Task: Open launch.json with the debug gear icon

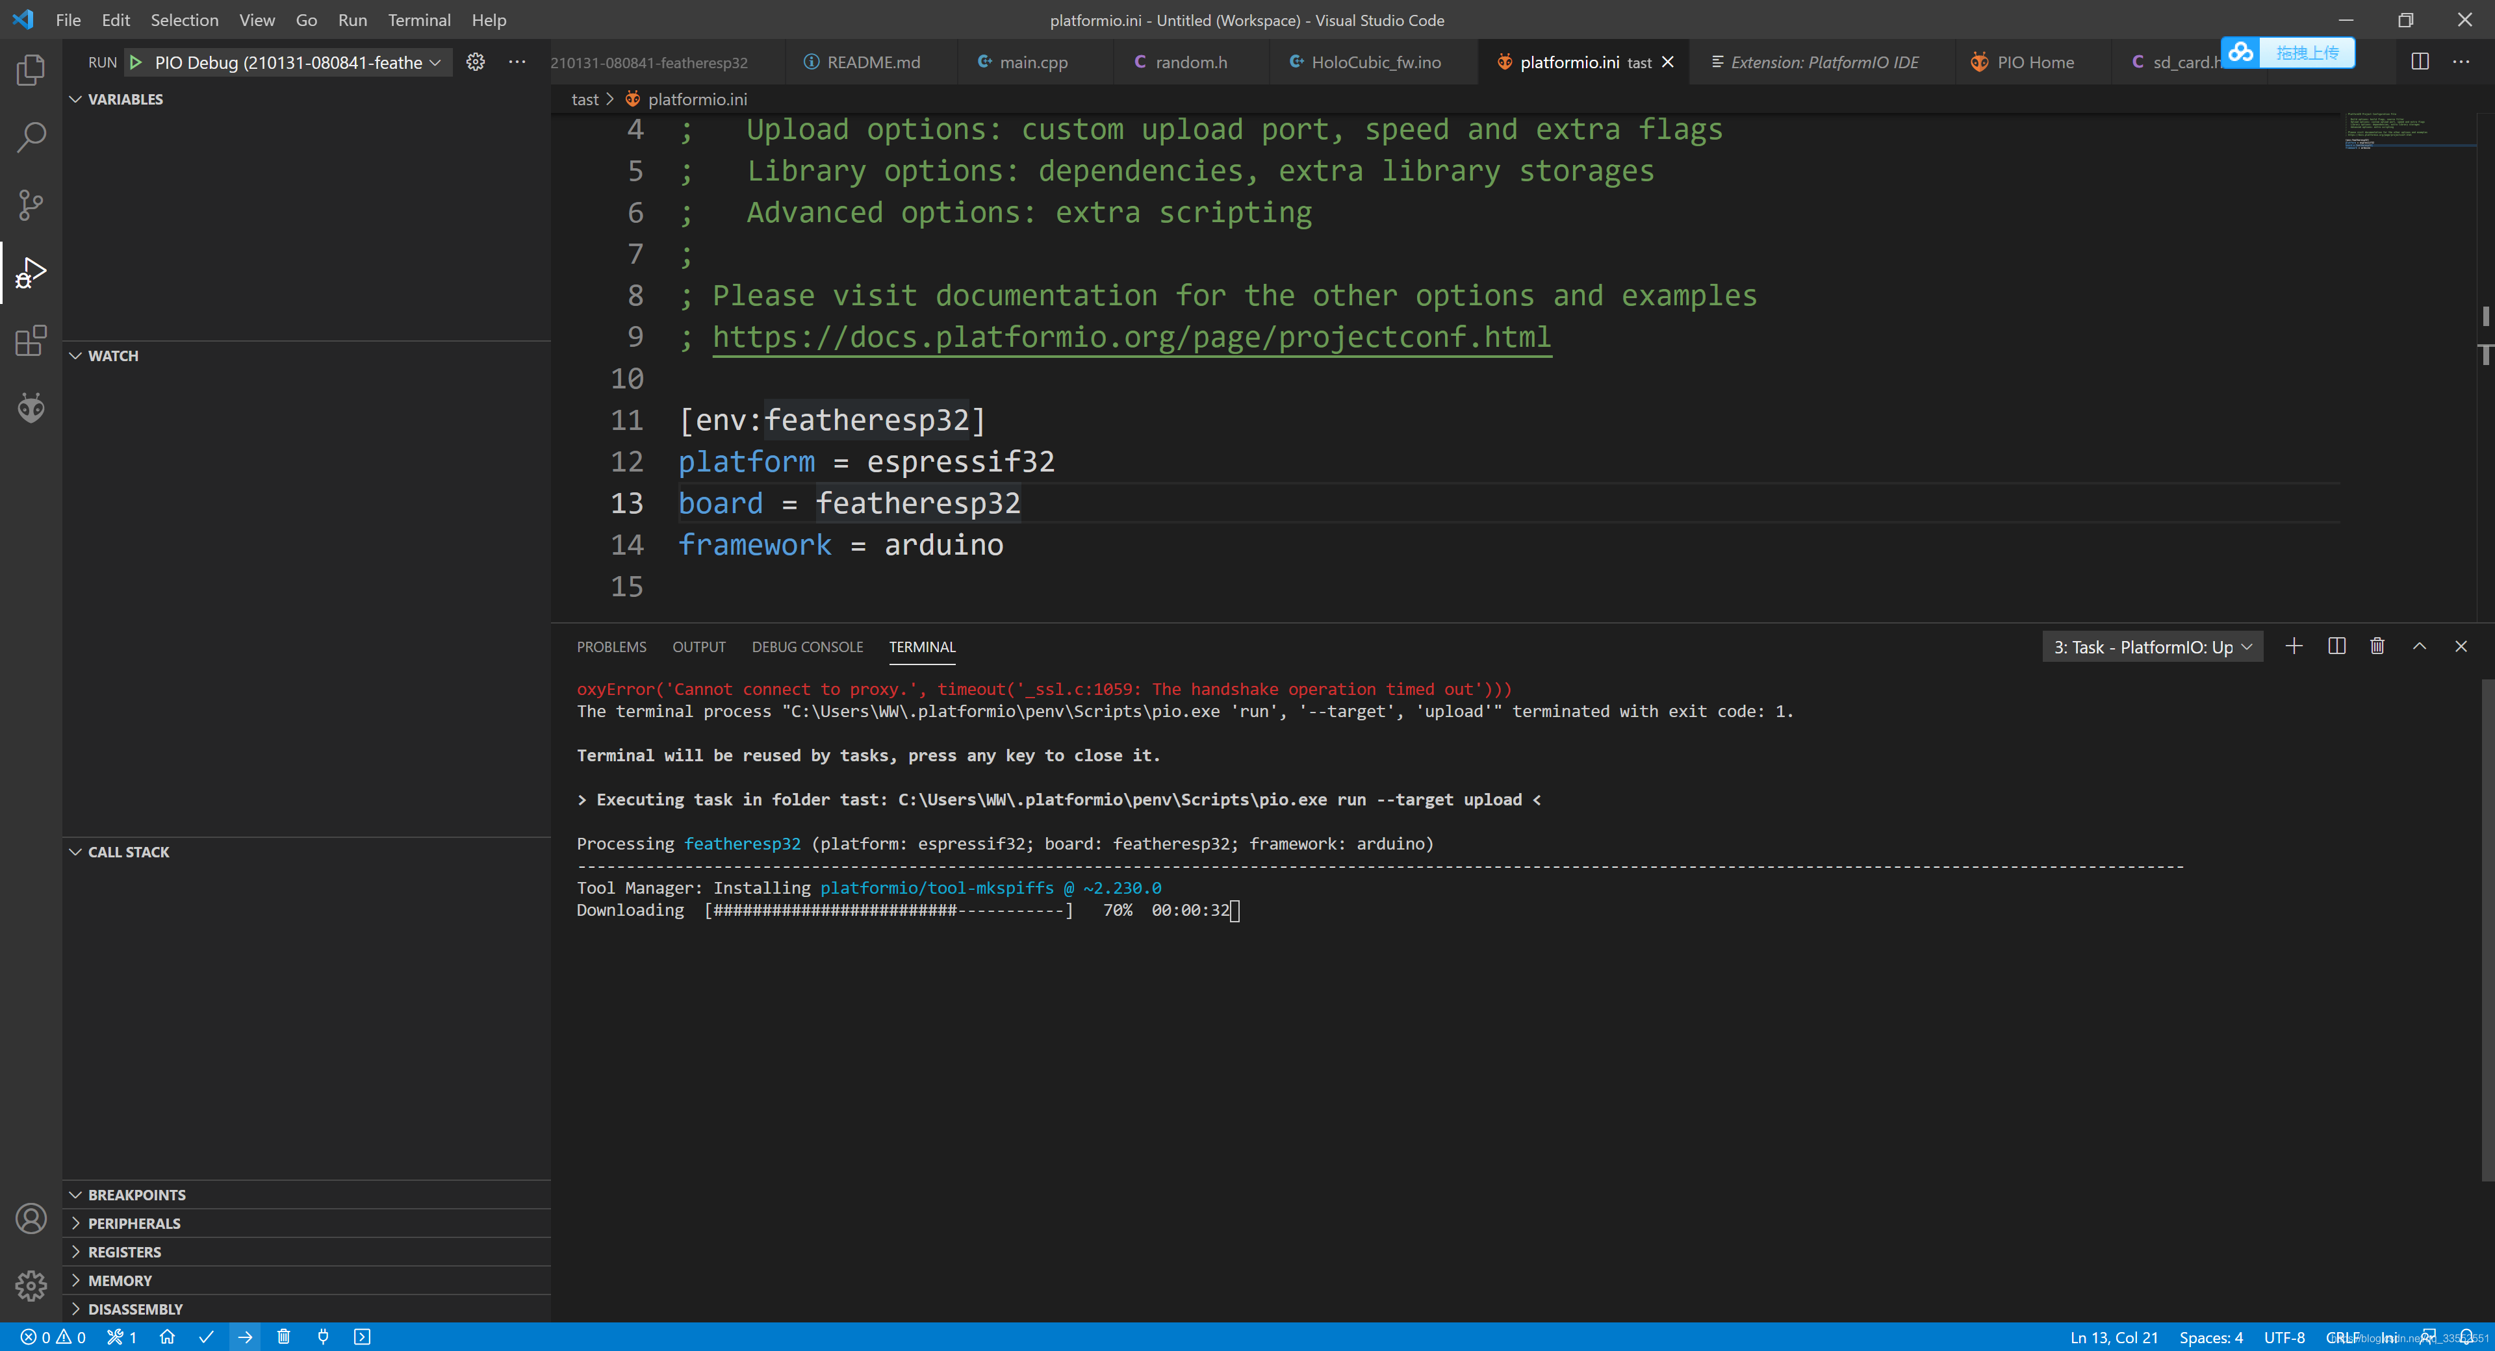Action: point(476,62)
